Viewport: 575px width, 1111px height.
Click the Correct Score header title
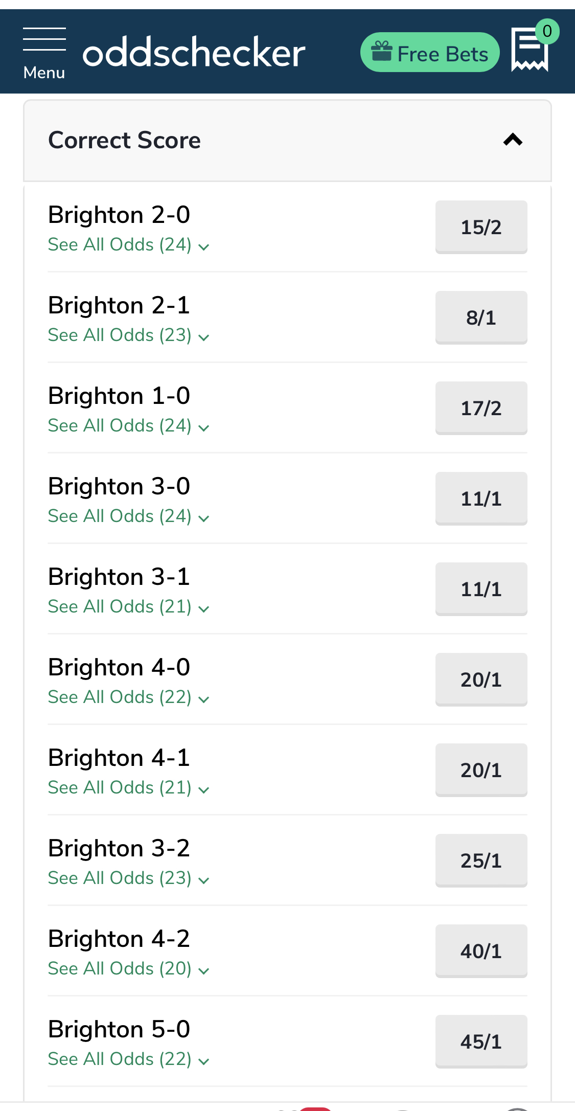click(124, 140)
